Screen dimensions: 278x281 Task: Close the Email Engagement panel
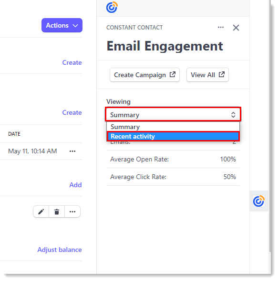tap(236, 28)
